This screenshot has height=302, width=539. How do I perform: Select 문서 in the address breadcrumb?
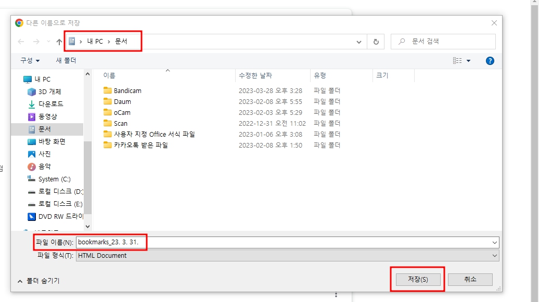pyautogui.click(x=121, y=41)
